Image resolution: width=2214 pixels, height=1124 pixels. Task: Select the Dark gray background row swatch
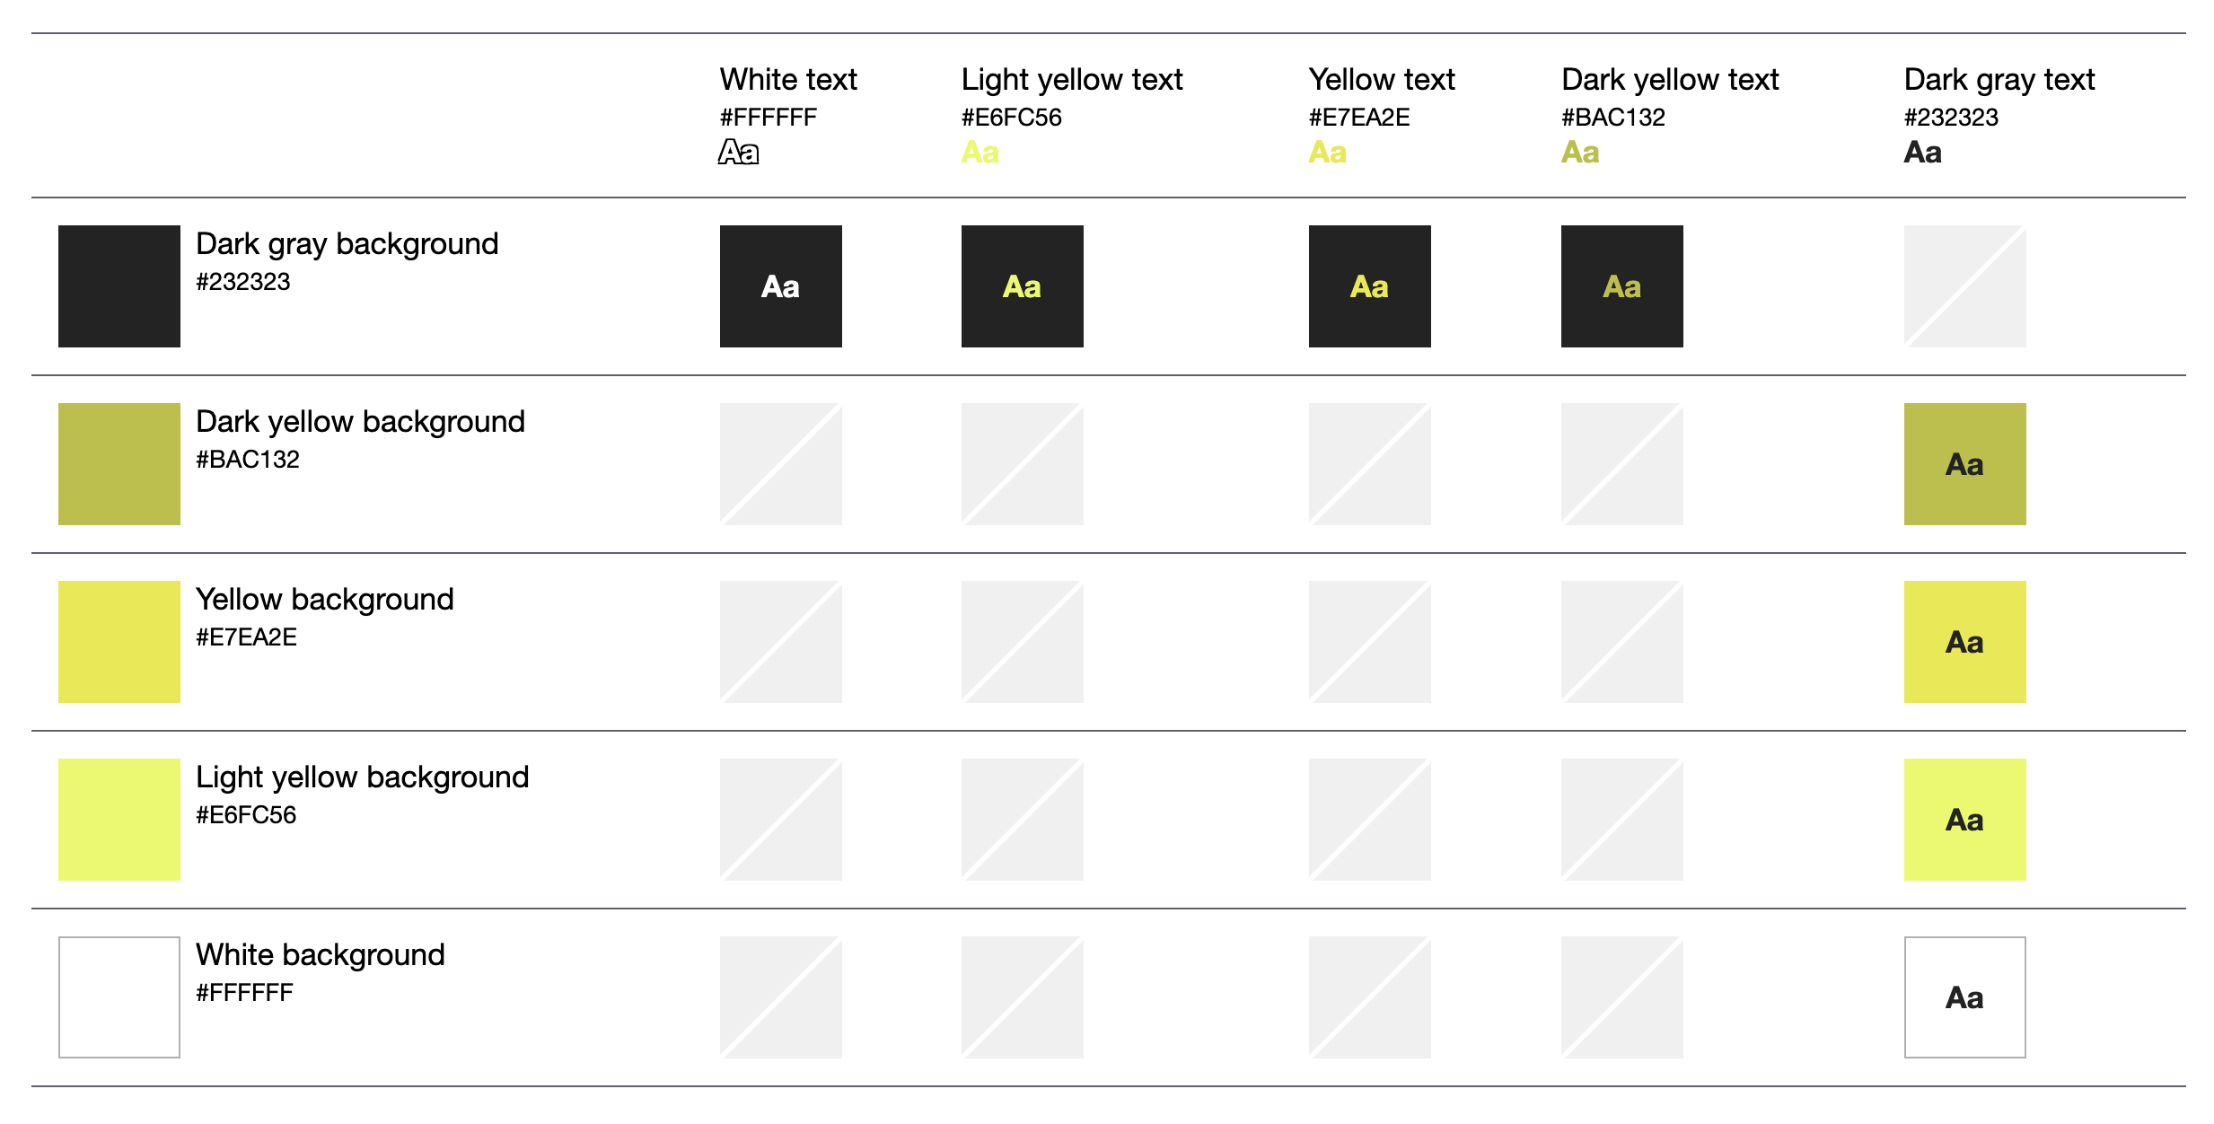(x=119, y=286)
